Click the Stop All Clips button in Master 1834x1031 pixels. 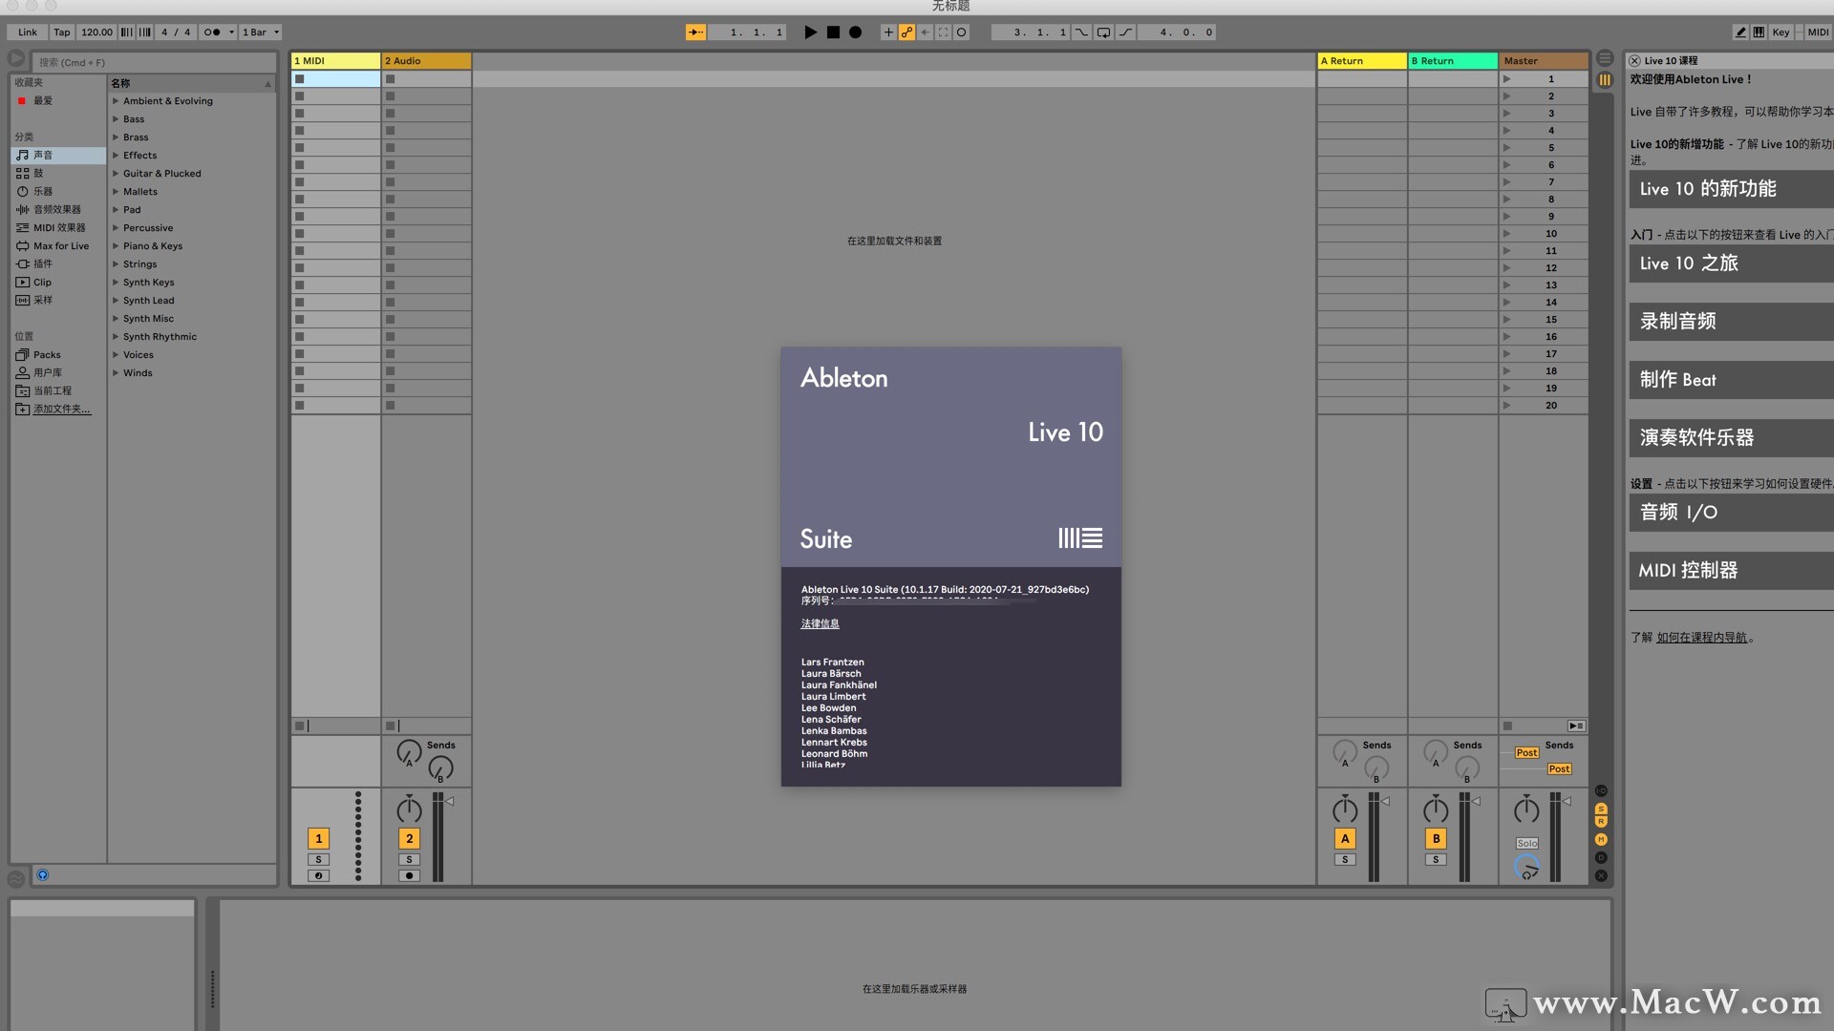click(x=1507, y=726)
